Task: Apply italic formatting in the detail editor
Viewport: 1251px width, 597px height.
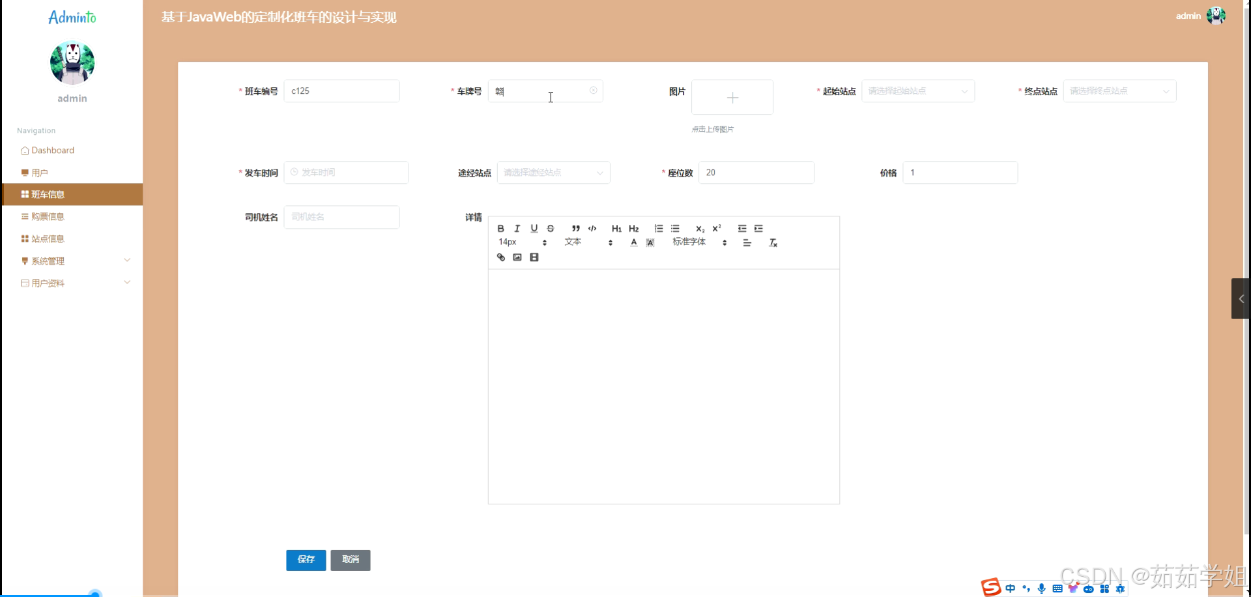Action: (517, 228)
